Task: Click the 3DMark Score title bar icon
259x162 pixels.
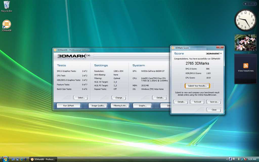Action: point(173,48)
